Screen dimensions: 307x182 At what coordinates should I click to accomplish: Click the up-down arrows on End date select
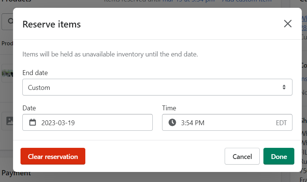(284, 87)
